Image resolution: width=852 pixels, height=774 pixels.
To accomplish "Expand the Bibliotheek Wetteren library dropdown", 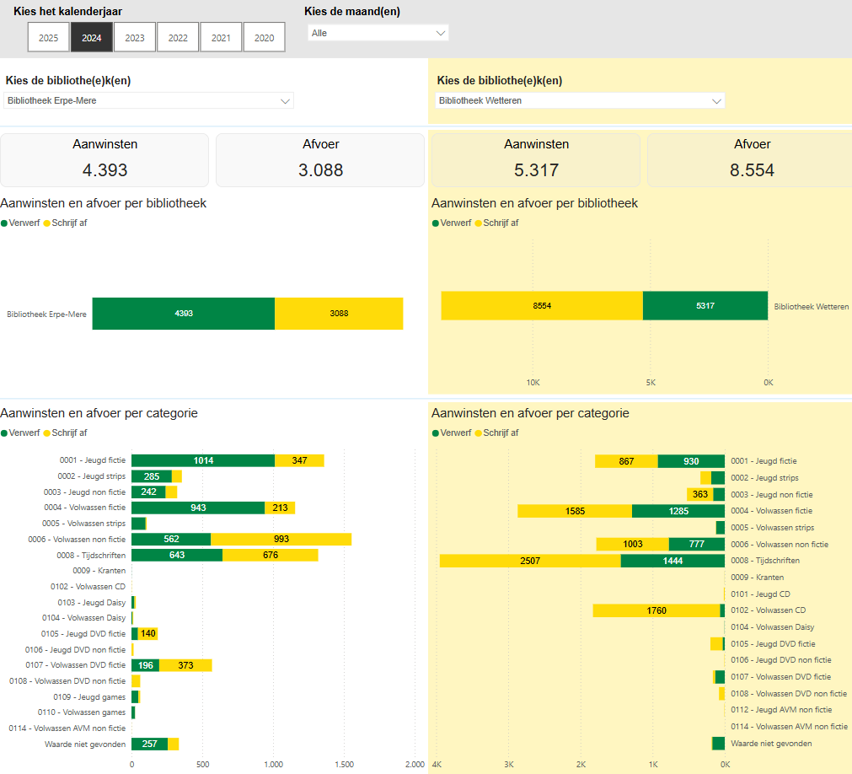I will point(580,101).
